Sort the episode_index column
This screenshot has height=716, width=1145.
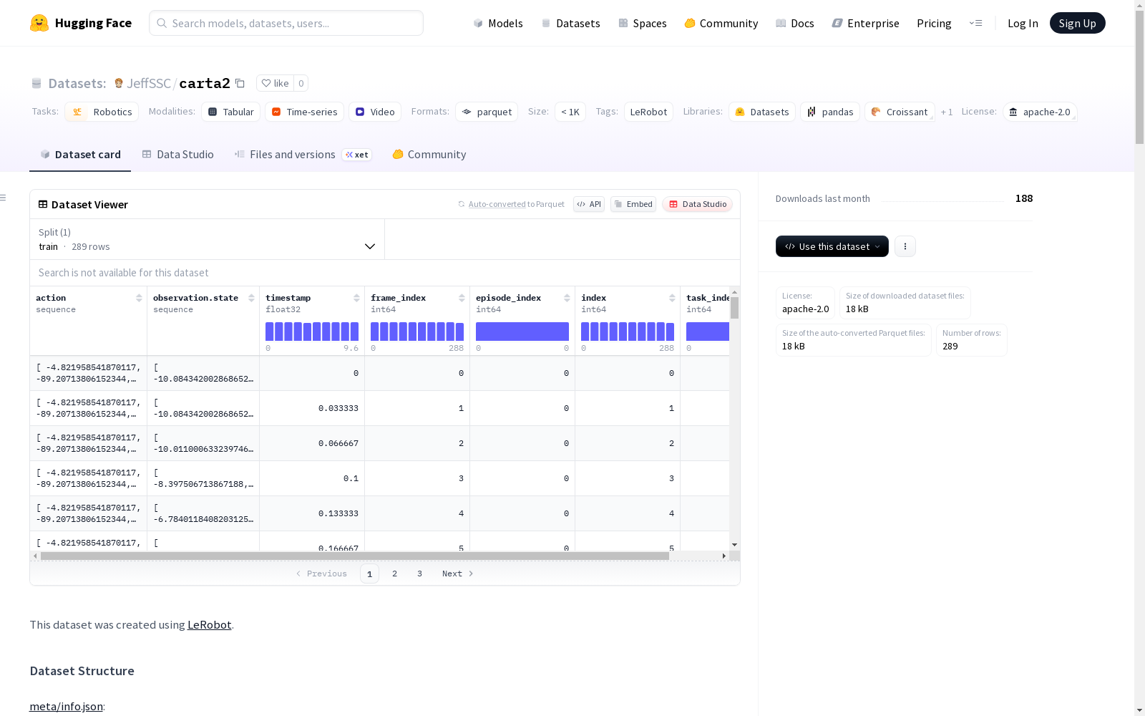point(567,298)
